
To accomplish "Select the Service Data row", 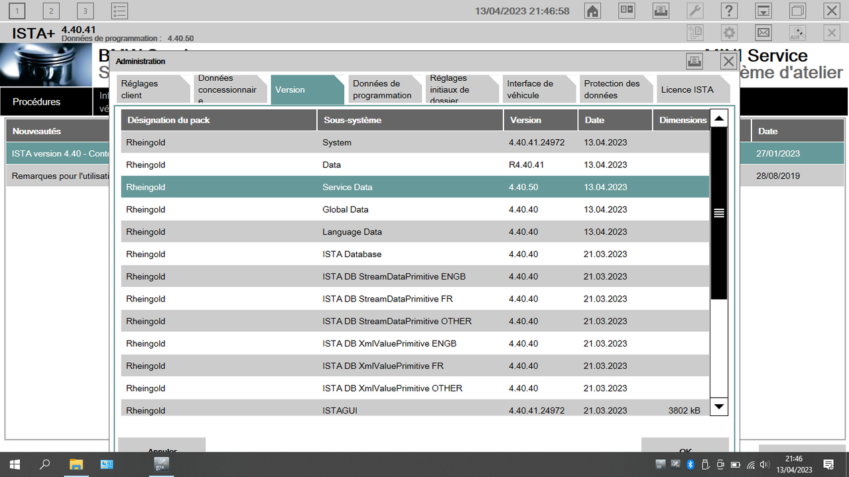I will (415, 187).
